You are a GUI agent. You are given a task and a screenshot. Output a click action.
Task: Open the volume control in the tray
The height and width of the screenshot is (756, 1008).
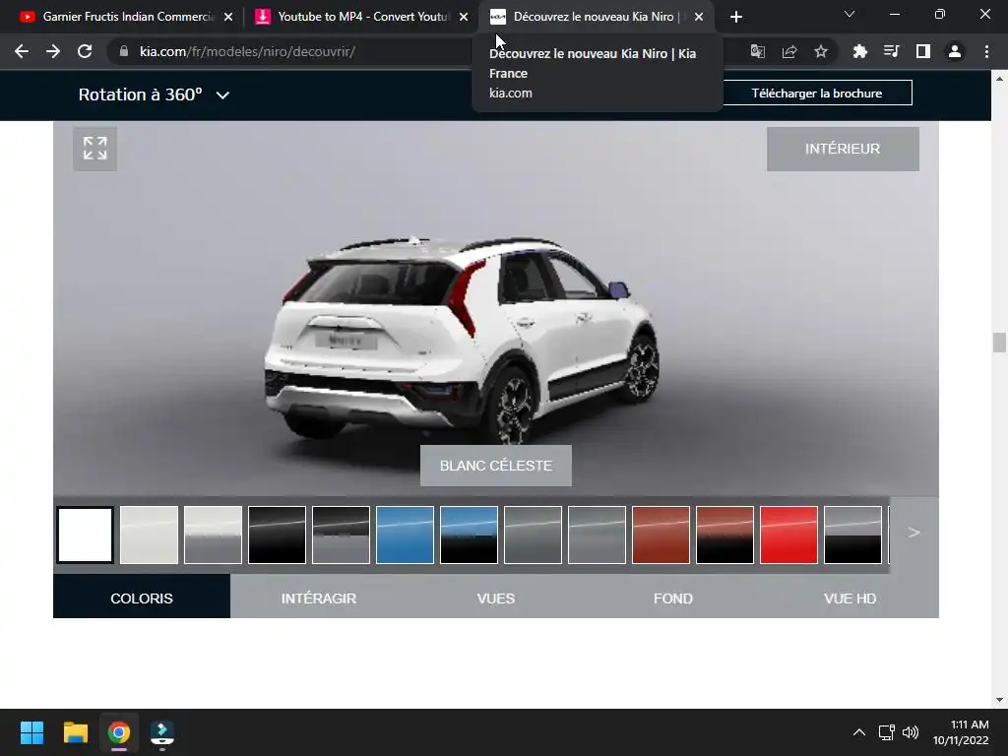pyautogui.click(x=911, y=732)
